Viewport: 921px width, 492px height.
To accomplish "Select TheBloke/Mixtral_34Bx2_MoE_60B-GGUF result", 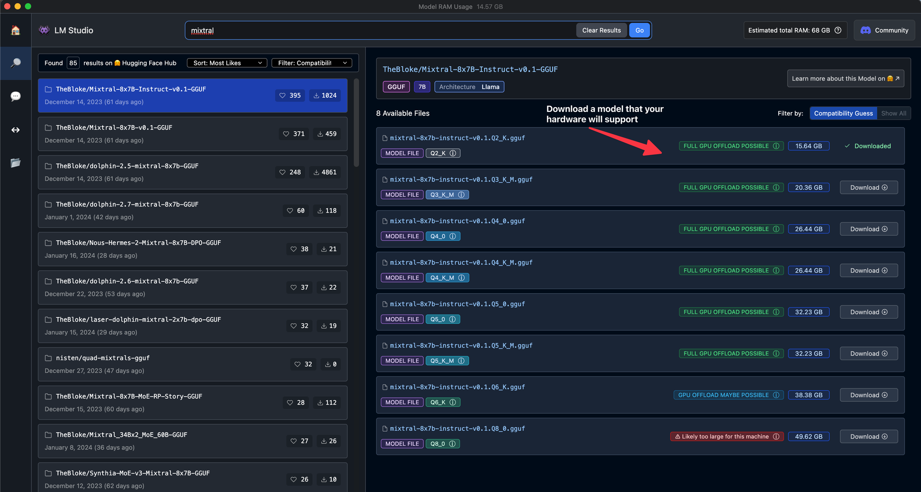I will click(192, 441).
